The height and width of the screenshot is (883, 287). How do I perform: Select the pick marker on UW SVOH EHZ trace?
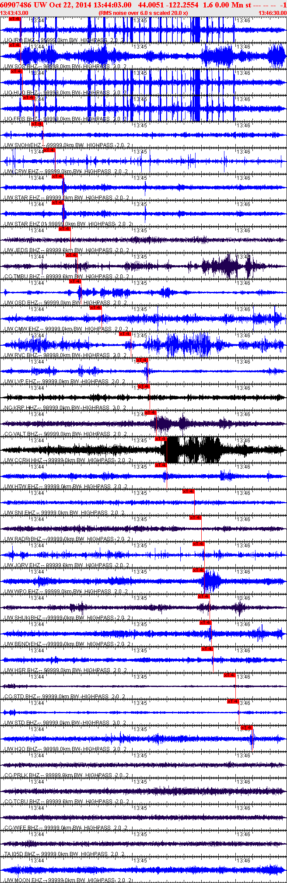tap(37, 124)
